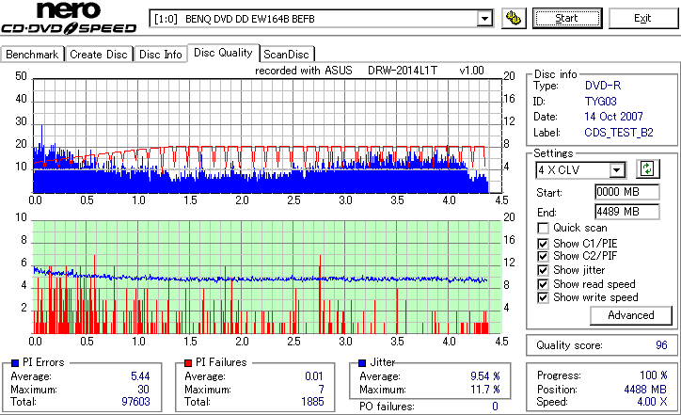Screen dimensions: 681x415
Task: Click the blue PI Errors legend square
Action: [15, 363]
